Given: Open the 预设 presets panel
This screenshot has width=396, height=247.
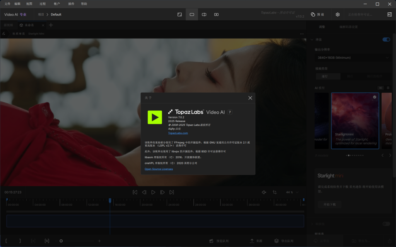Looking at the screenshot, I should coord(318,14).
